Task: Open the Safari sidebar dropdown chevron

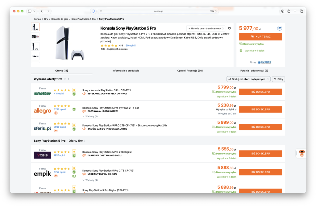Action: coord(34,11)
